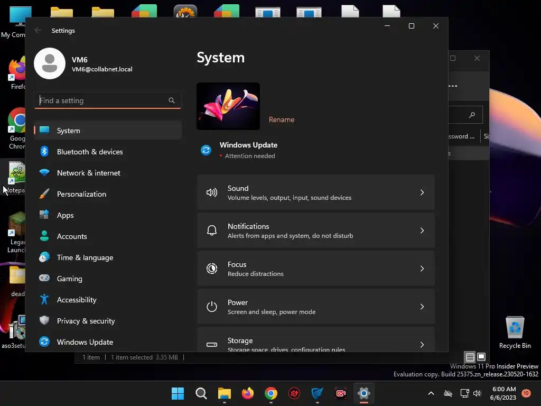
Task: Click the desktop wallpaper thumbnail
Action: pyautogui.click(x=228, y=106)
